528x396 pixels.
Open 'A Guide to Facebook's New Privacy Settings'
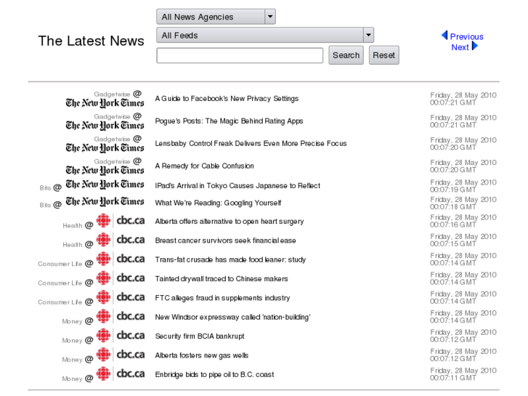point(227,99)
